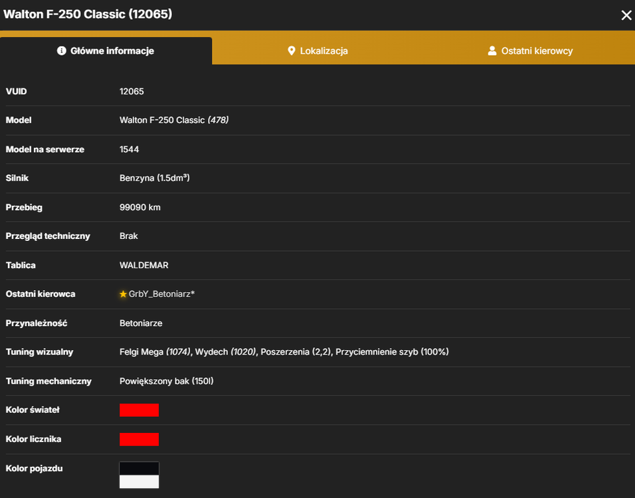Click the Tuning wizualny row label
This screenshot has height=498, width=635.
pyautogui.click(x=39, y=352)
